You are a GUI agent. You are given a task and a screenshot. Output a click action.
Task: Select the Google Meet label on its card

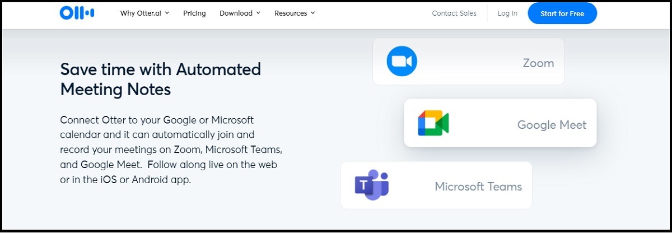pos(552,125)
